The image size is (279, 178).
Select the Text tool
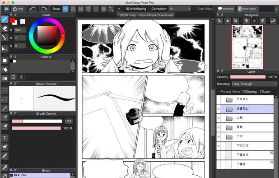click(x=5, y=138)
